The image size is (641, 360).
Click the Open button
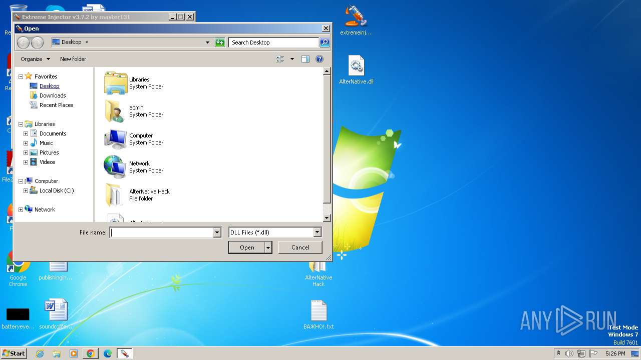247,247
